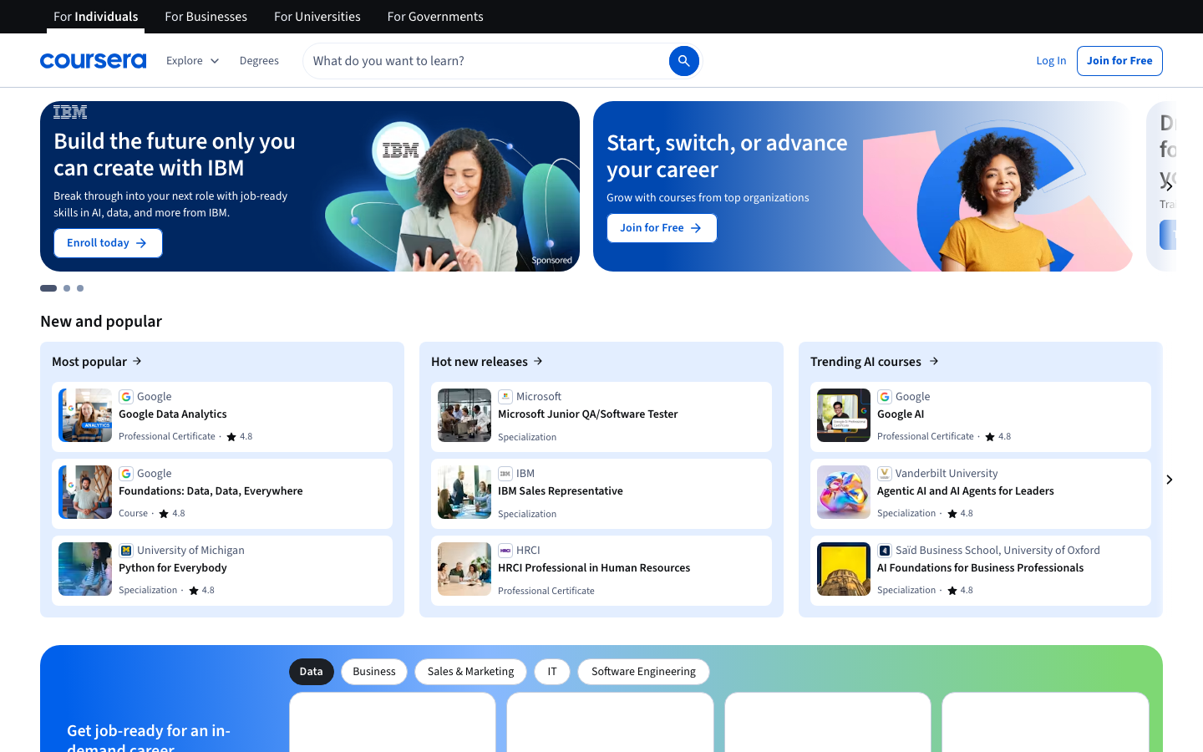Click the IBM logo beside IBM Sales Representative
The width and height of the screenshot is (1203, 752).
(505, 474)
